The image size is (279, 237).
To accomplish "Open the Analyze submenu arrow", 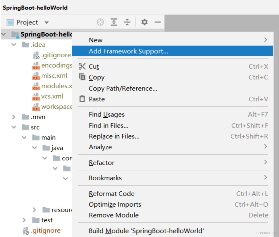I will pyautogui.click(x=266, y=146).
